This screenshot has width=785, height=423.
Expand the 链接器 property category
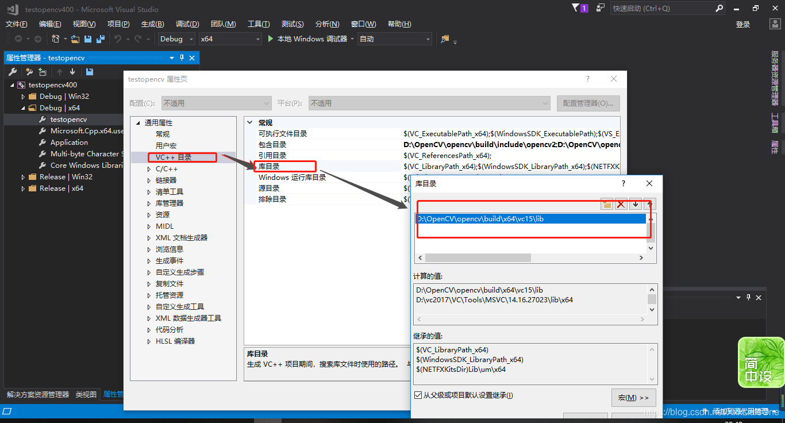(x=149, y=180)
